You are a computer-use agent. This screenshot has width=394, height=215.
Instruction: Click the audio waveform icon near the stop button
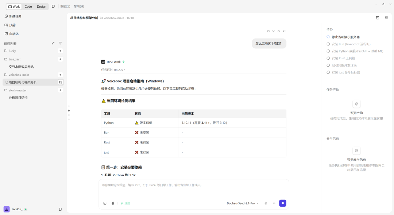click(274, 203)
